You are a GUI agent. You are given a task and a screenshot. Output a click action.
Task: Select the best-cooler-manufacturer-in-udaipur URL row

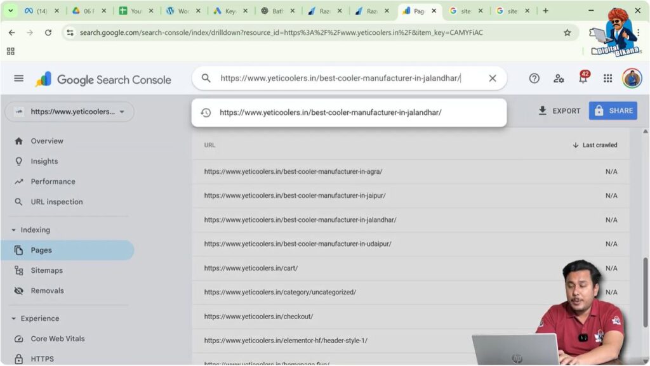[411, 244]
